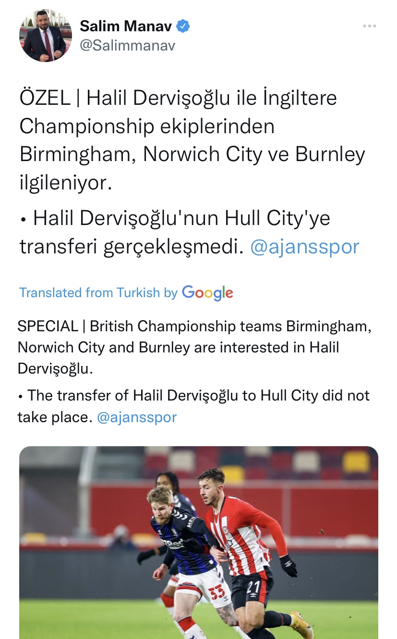Click the "Translated from Turkish by" label
397x639 pixels.
click(98, 292)
